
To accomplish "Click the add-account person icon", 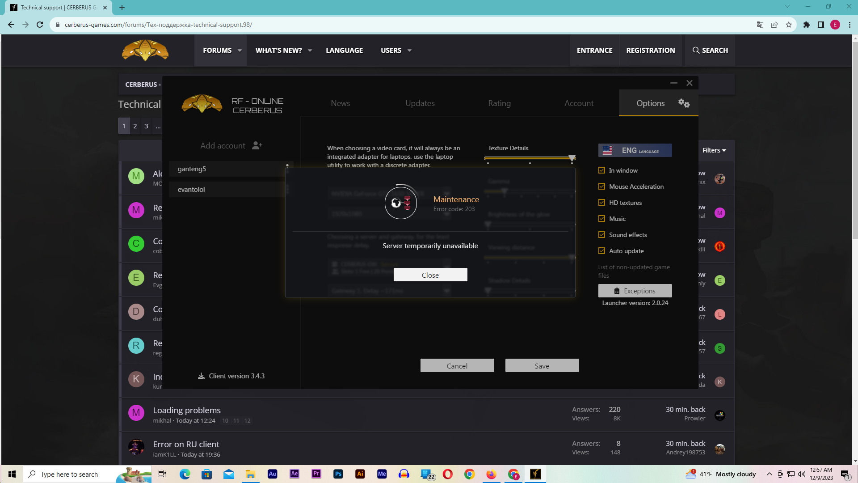I will [257, 145].
